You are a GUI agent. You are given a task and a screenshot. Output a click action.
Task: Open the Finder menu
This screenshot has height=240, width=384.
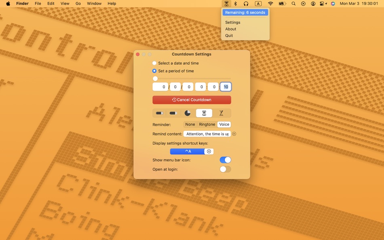pos(22,3)
